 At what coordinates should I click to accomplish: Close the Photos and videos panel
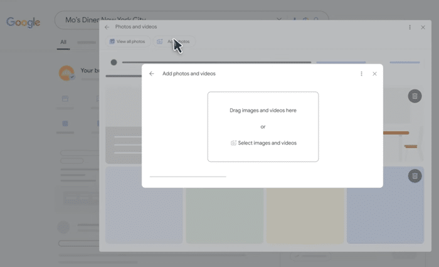423,28
